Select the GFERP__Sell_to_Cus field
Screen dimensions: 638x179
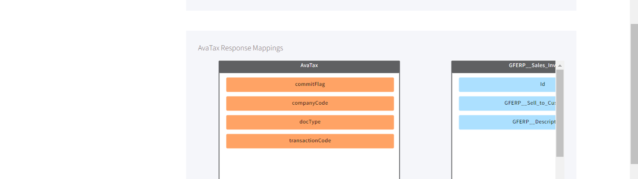pos(507,103)
